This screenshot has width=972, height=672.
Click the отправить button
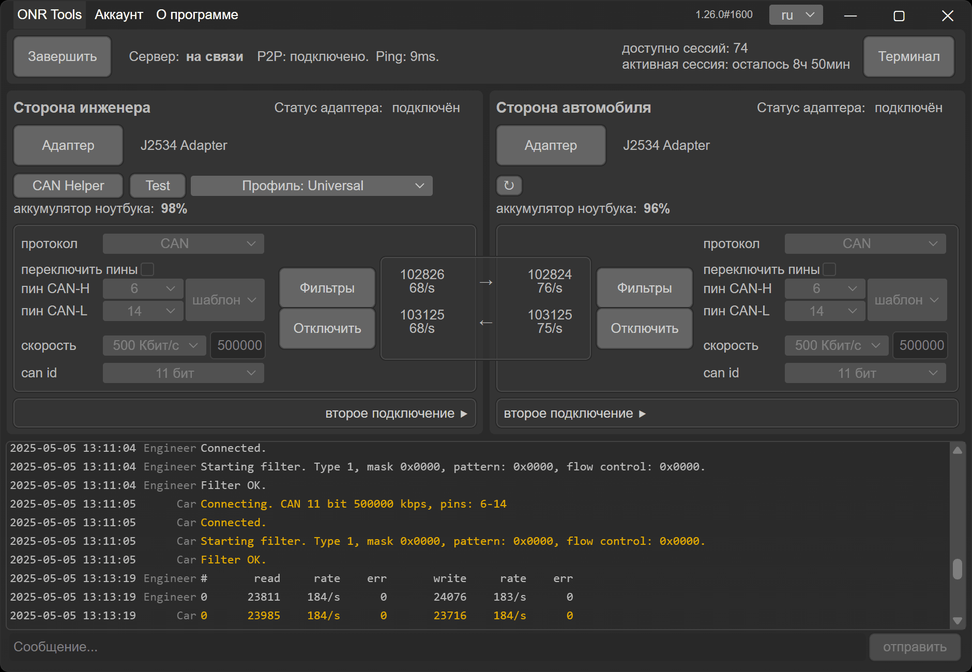[x=915, y=647]
